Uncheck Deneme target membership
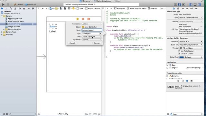The image size is (206, 116). (167, 76)
